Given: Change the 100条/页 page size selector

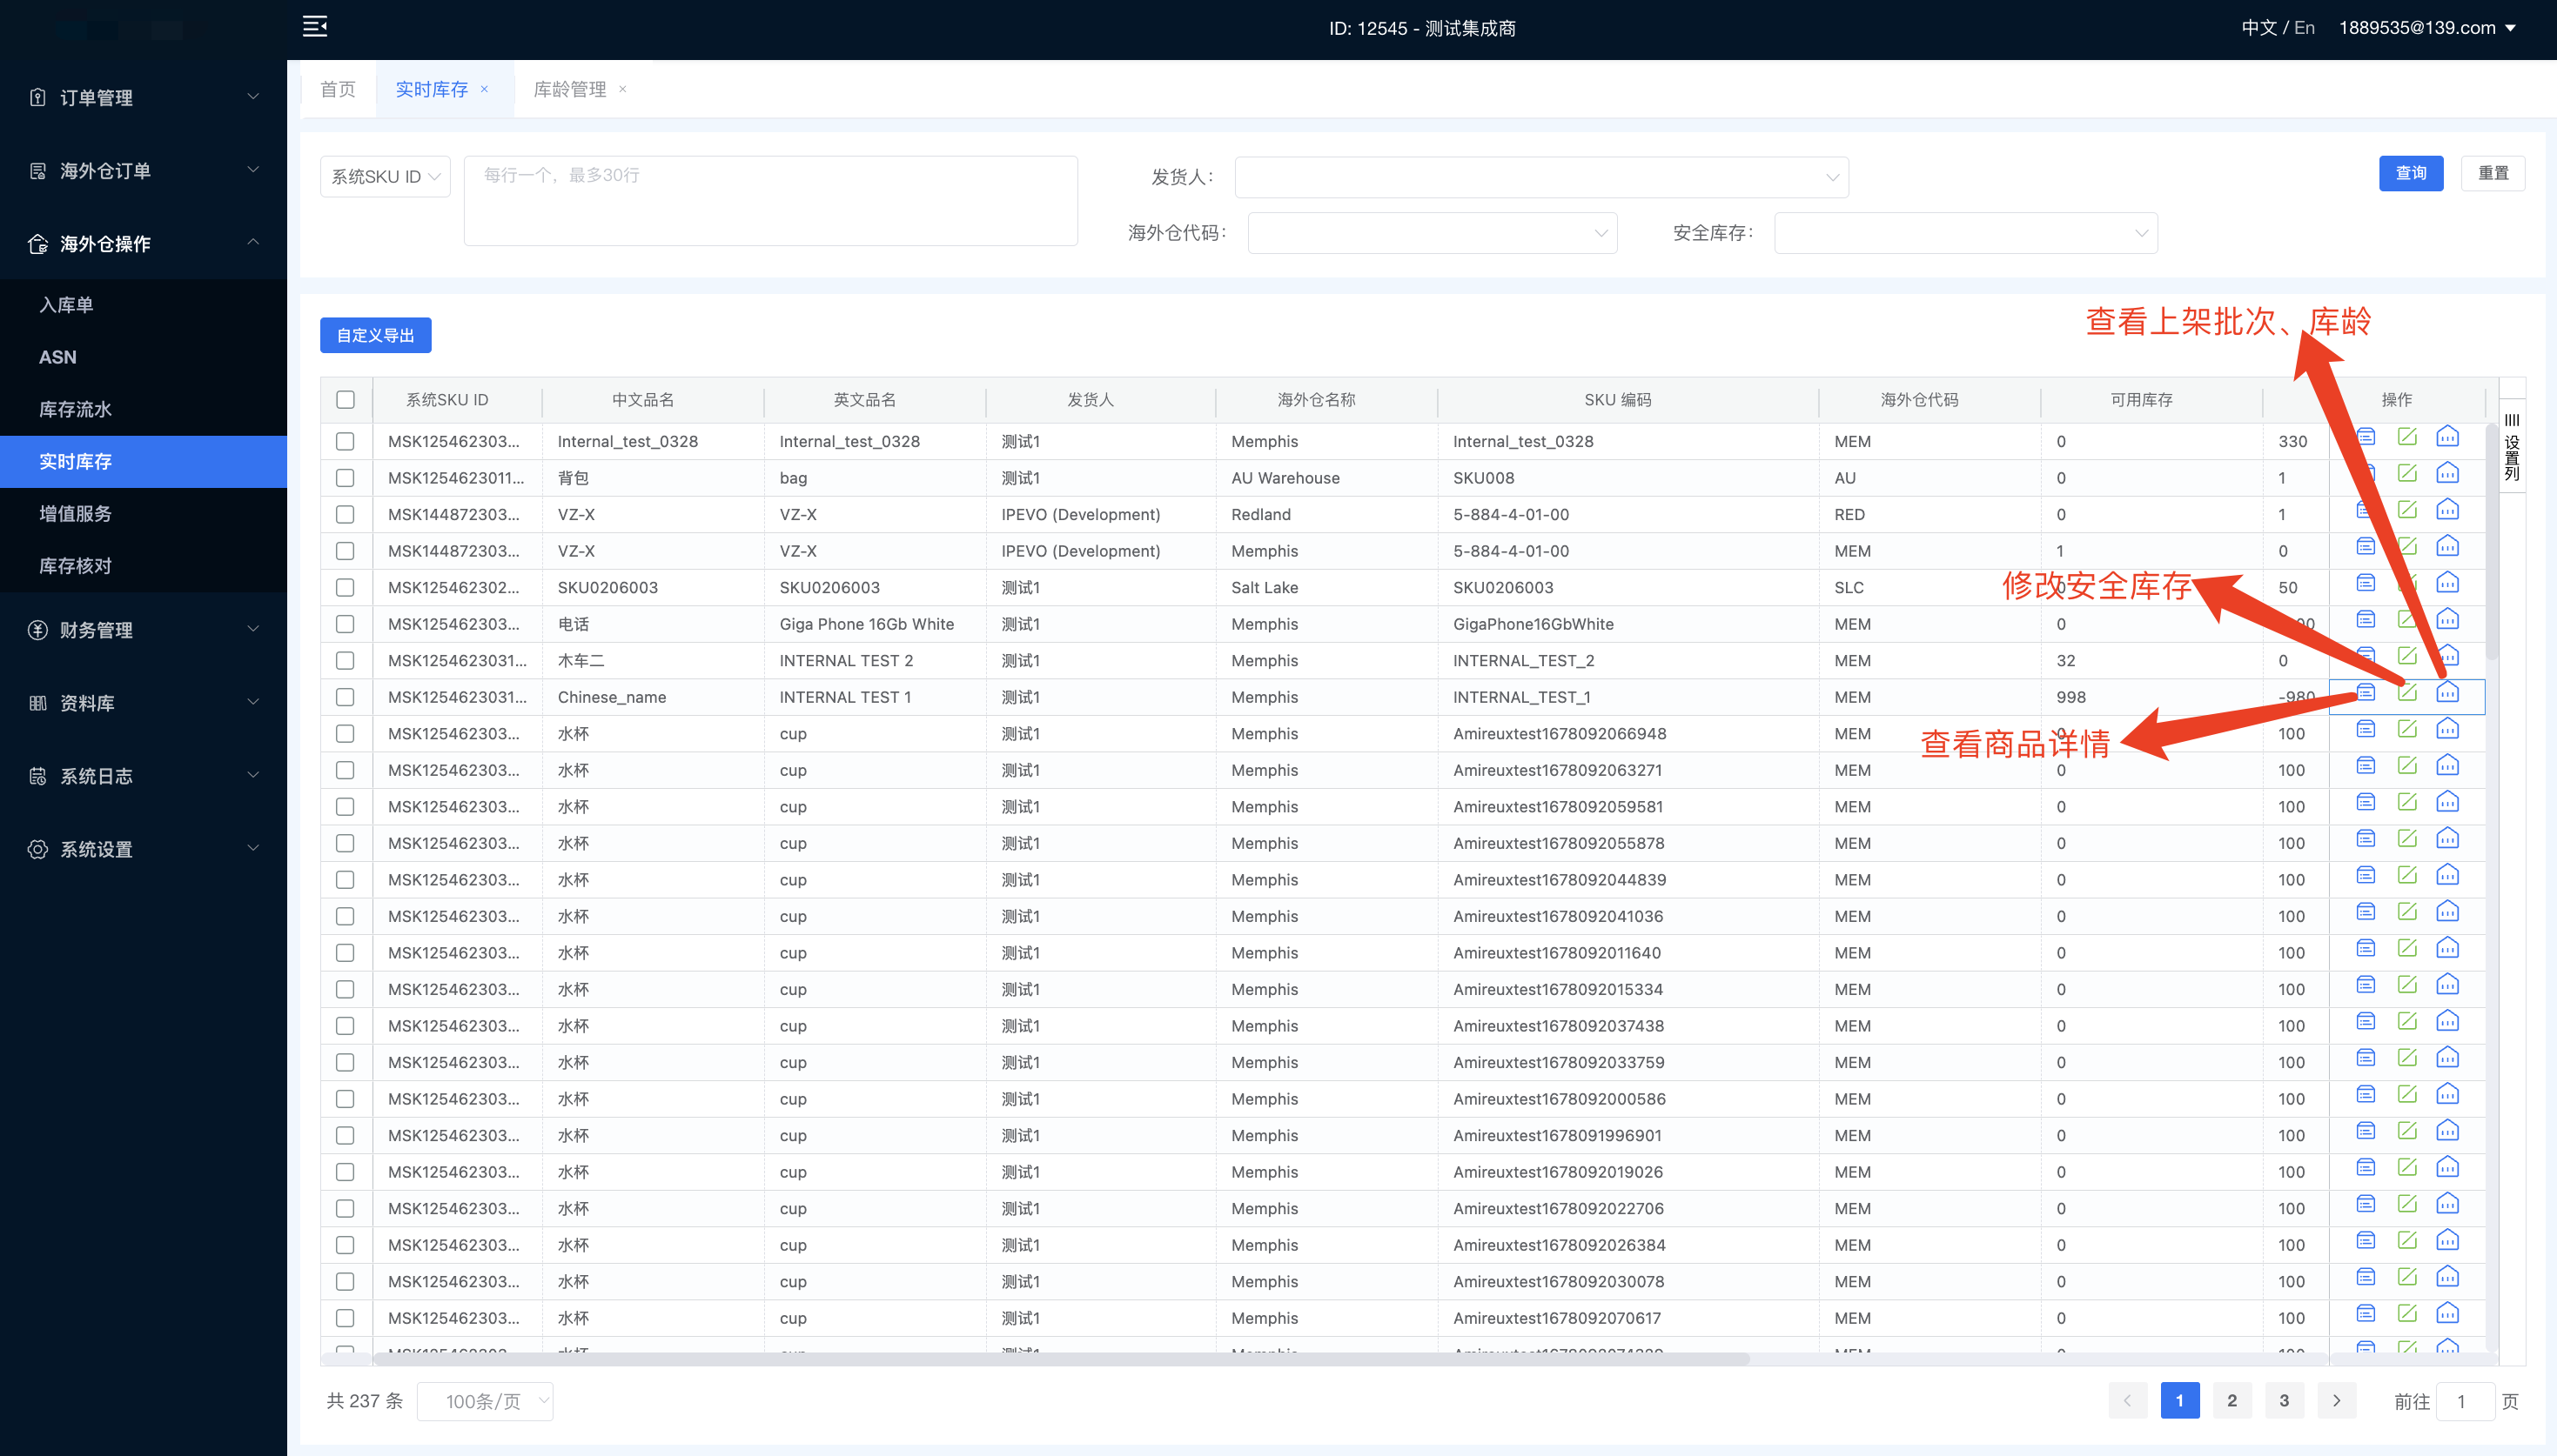Looking at the screenshot, I should coord(485,1401).
